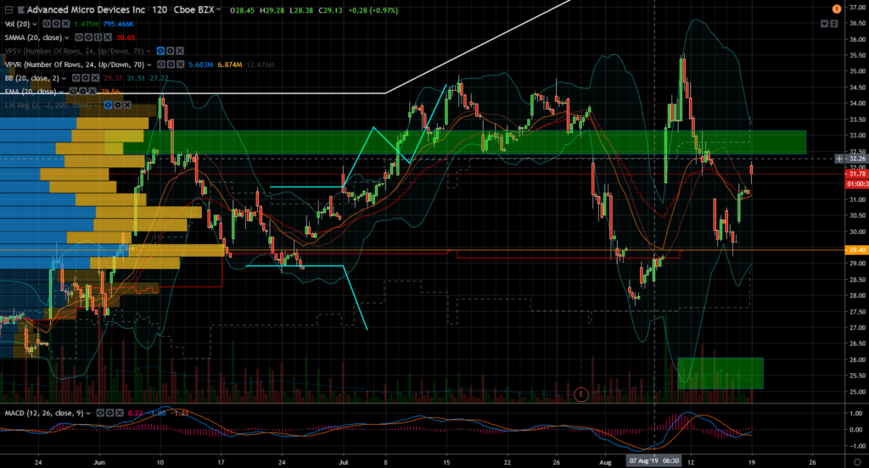Click the 37.00 price scale label

[857, 7]
